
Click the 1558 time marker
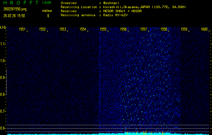(x=164, y=29)
